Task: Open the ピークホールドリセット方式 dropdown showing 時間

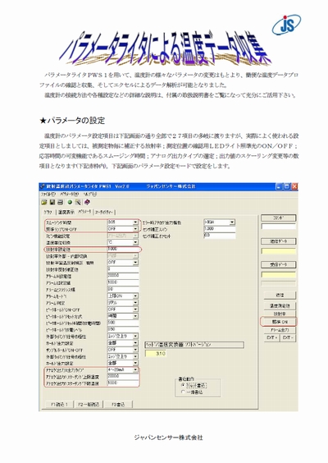Action: tap(123, 316)
